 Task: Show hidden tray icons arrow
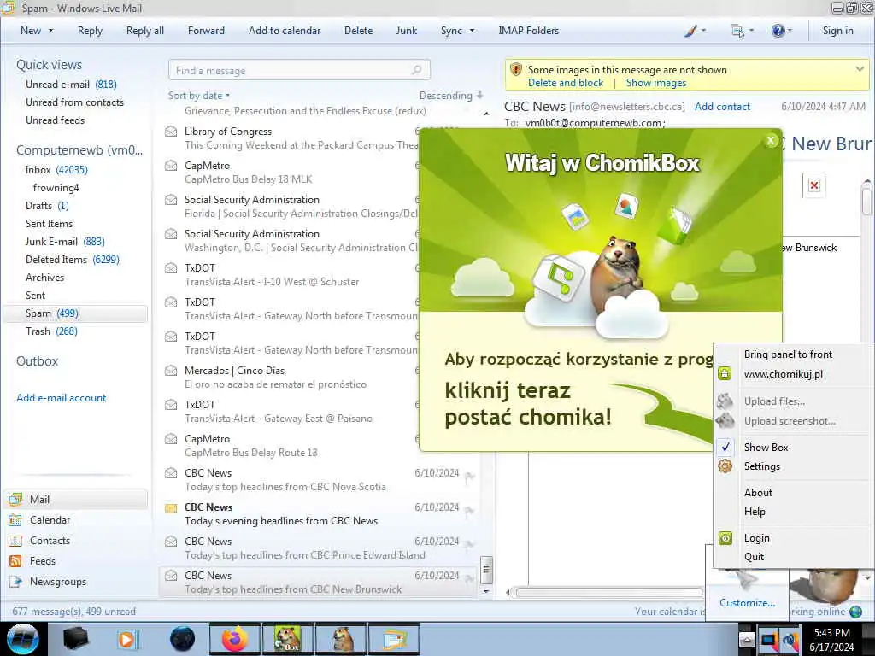tap(747, 639)
